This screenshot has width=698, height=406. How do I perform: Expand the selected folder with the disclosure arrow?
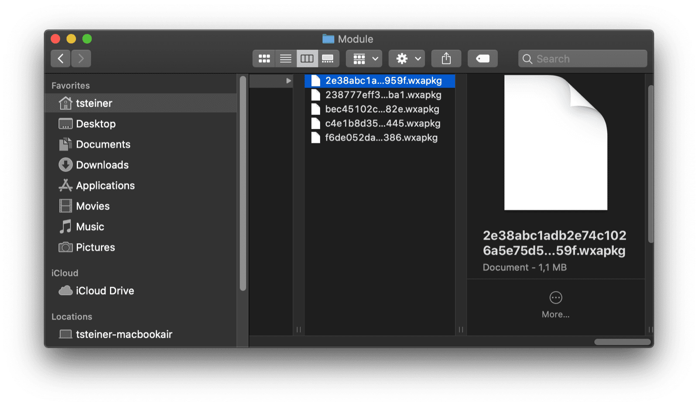tap(289, 80)
